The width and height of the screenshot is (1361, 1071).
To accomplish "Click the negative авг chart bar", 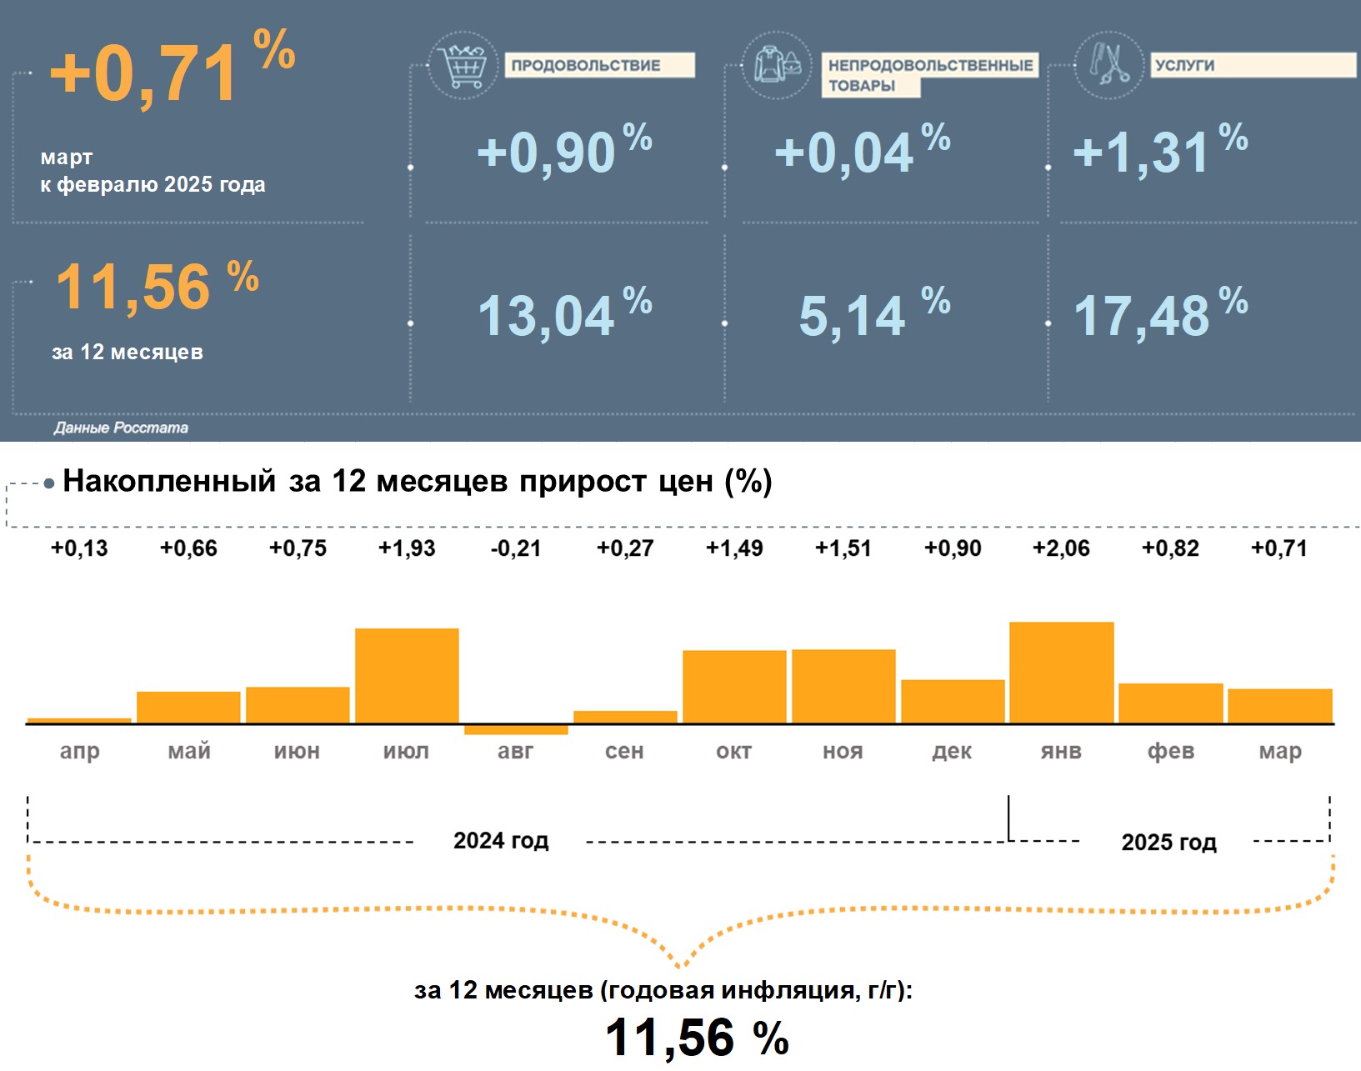I will tap(516, 729).
